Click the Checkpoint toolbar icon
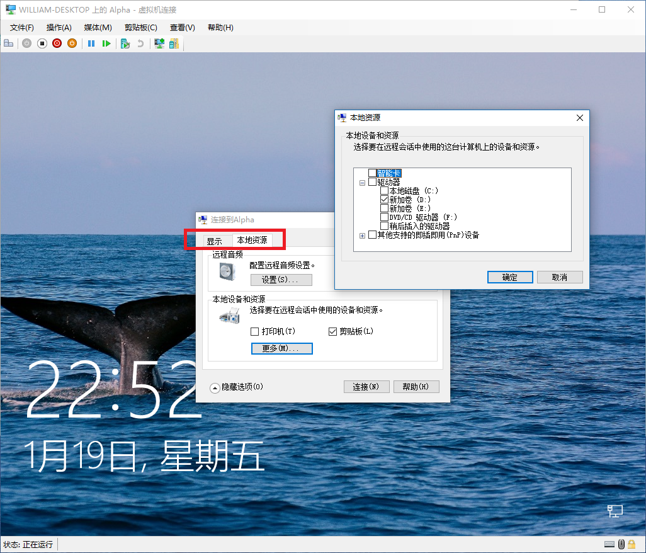Image resolution: width=646 pixels, height=553 pixels. 125,43
